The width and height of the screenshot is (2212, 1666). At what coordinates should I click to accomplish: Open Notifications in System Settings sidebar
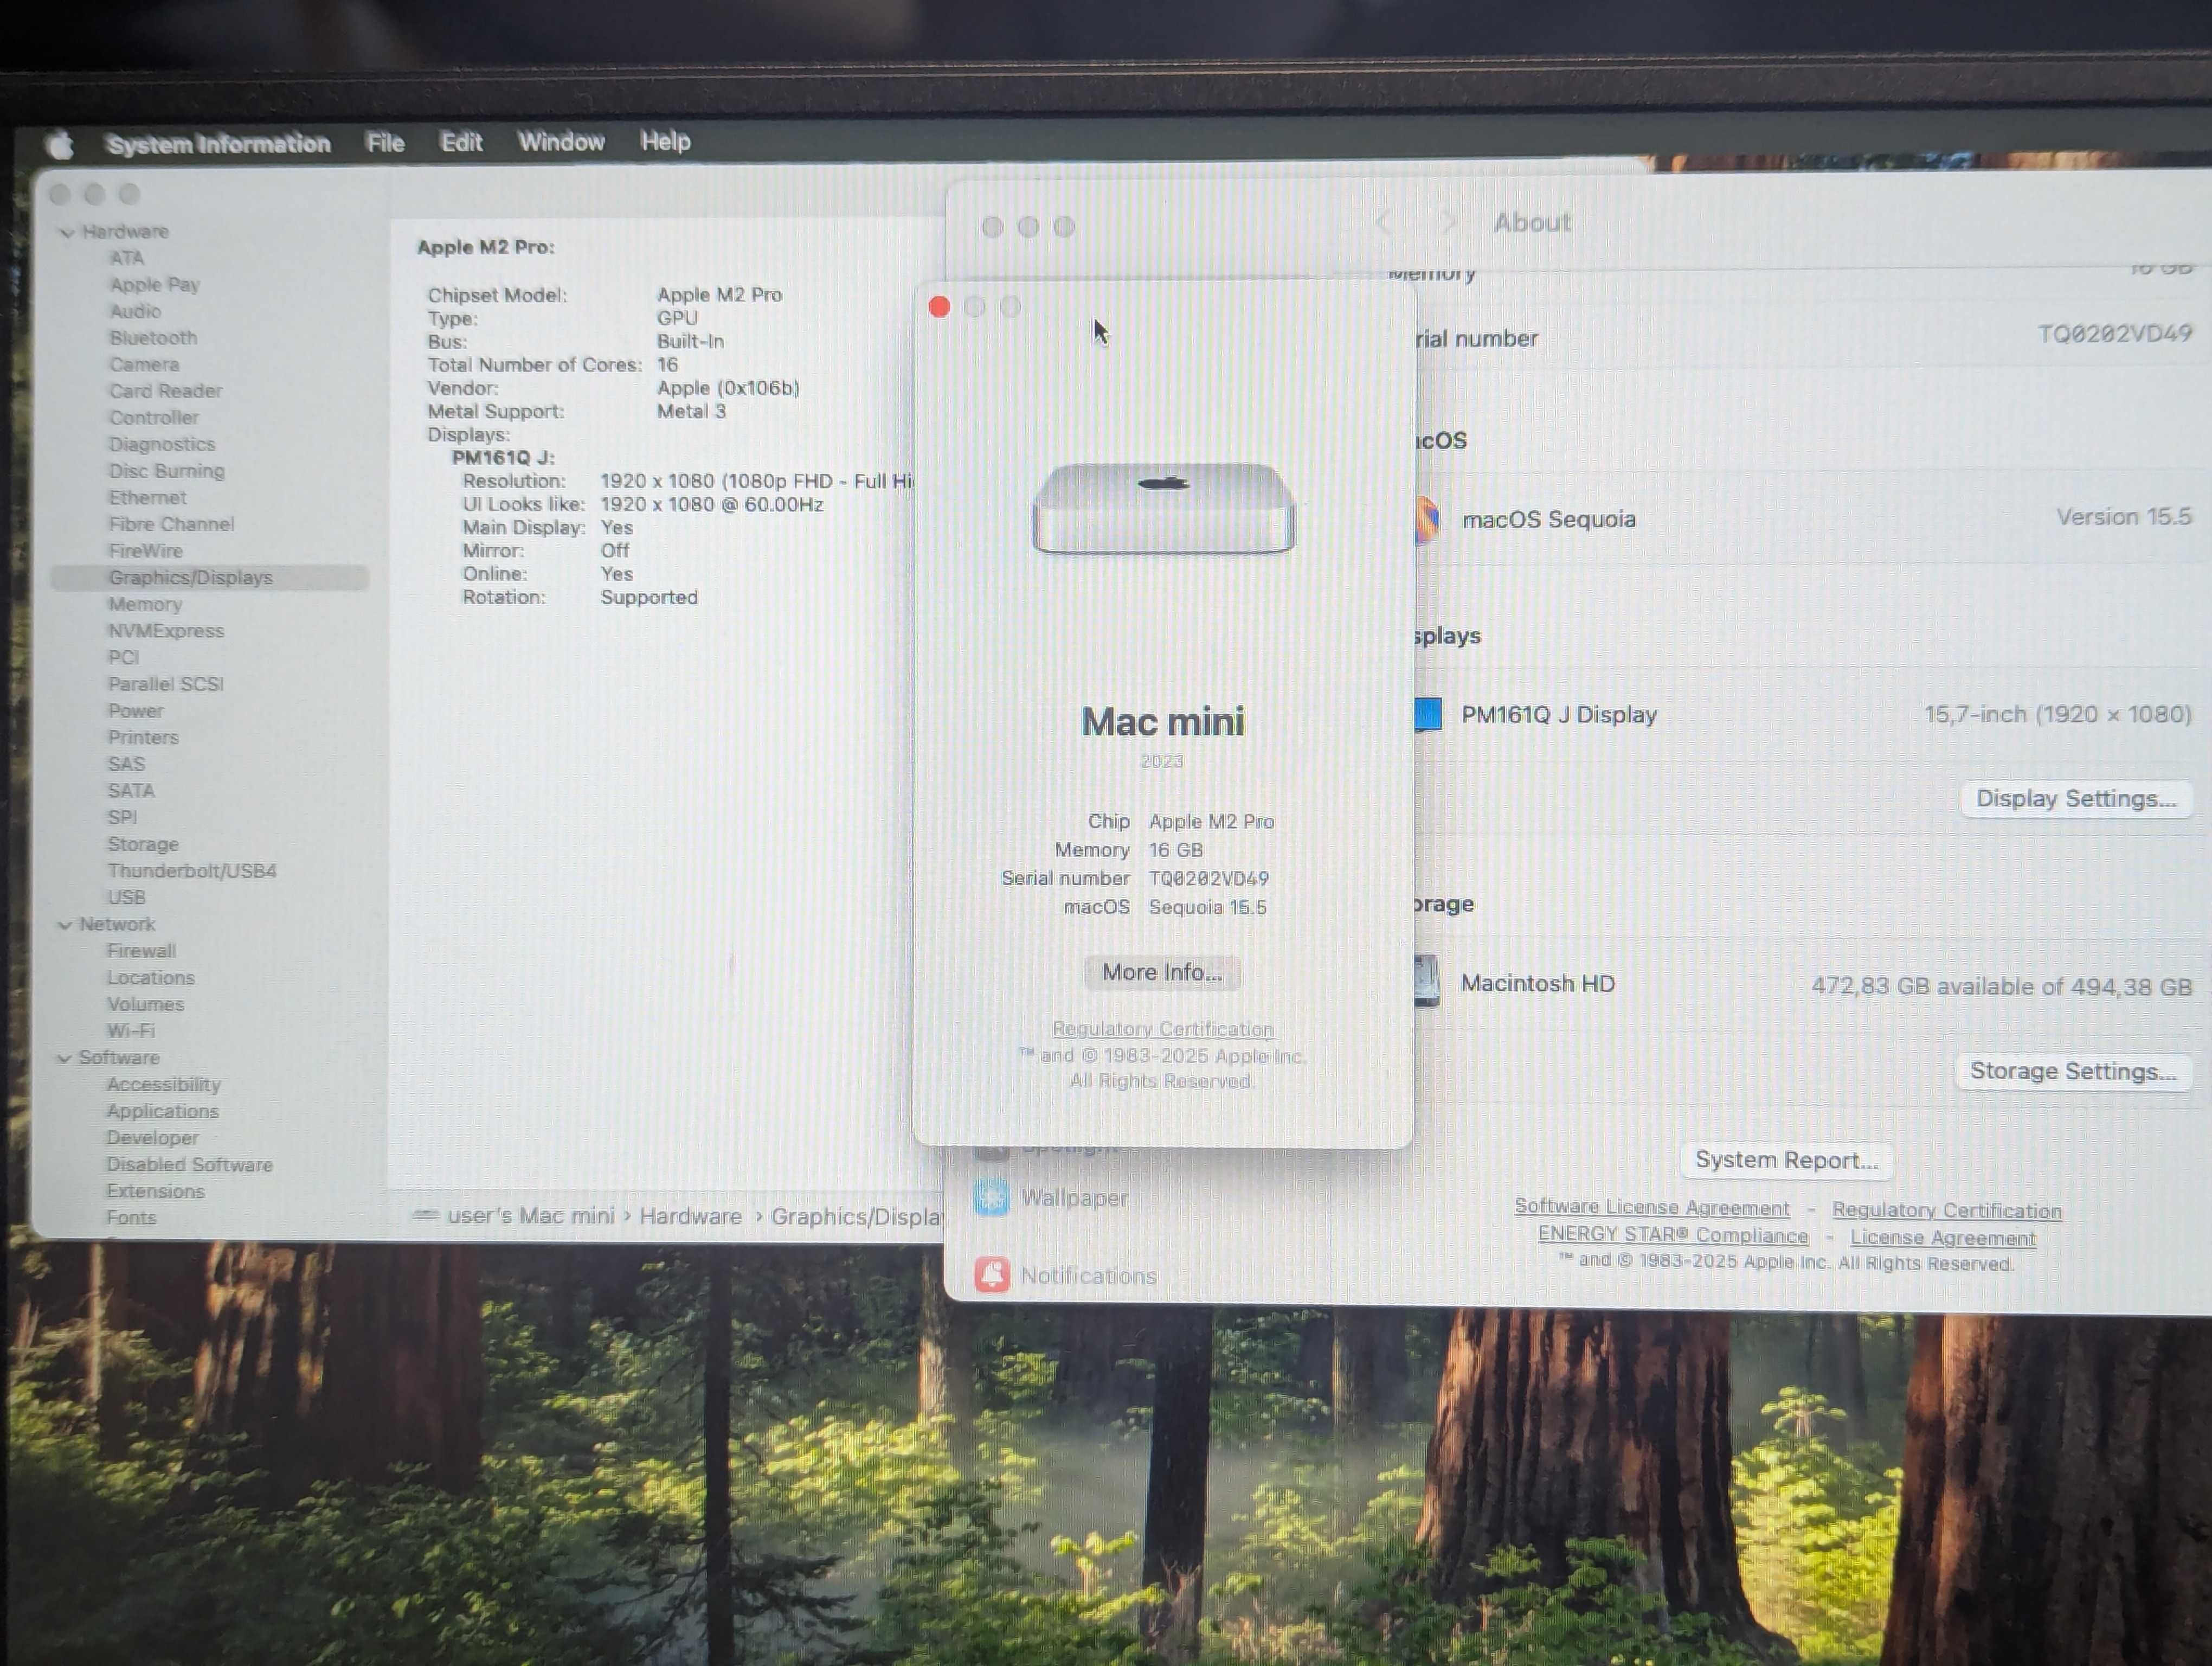point(1066,1275)
